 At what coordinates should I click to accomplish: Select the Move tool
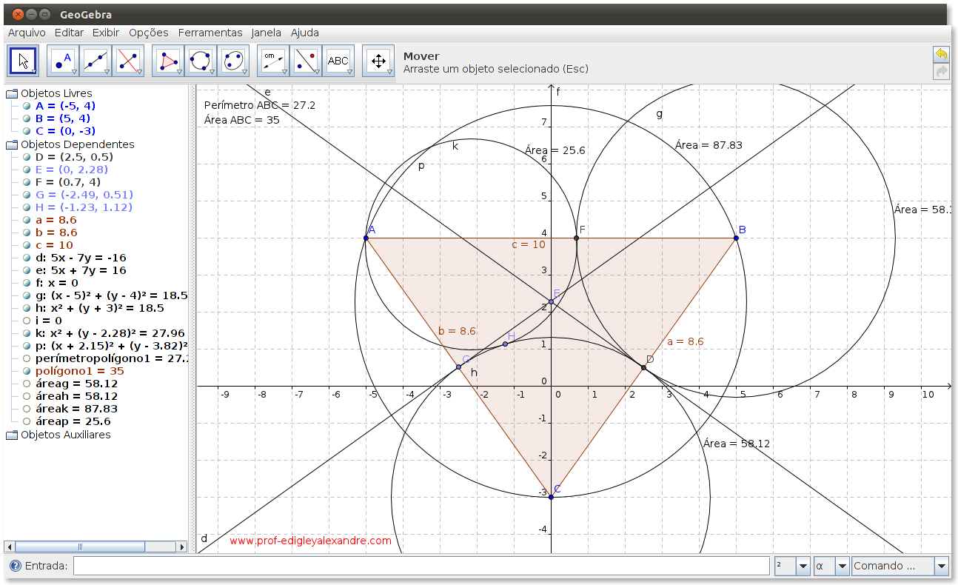23,60
